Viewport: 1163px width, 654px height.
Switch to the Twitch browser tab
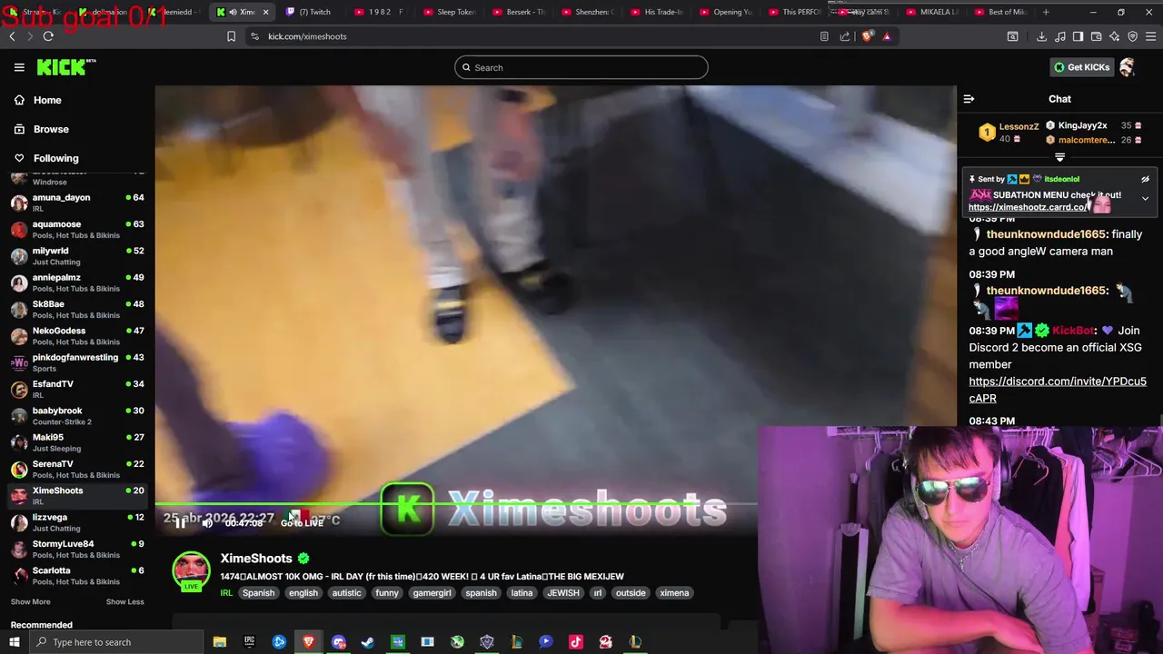[x=313, y=12]
